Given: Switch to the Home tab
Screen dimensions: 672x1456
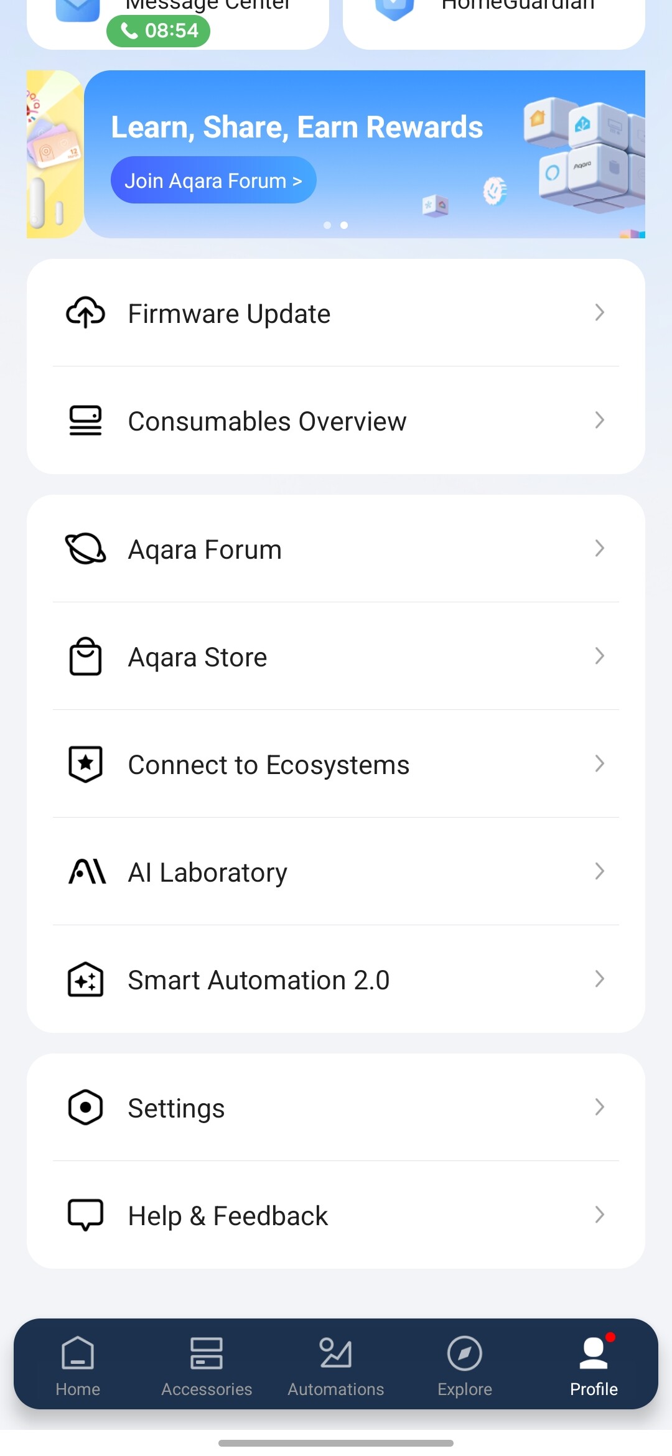Looking at the screenshot, I should tap(78, 1366).
